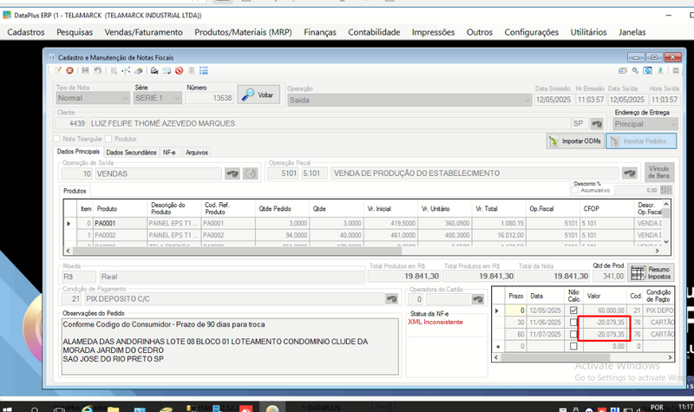
Task: Click the gray menu lines icon at top right
Action: 676,70
